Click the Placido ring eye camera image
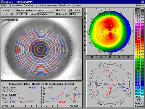Screen dimensions: 145x109 click(x=41, y=49)
